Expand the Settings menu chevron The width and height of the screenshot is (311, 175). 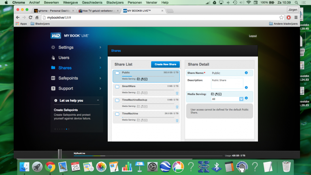click(100, 47)
